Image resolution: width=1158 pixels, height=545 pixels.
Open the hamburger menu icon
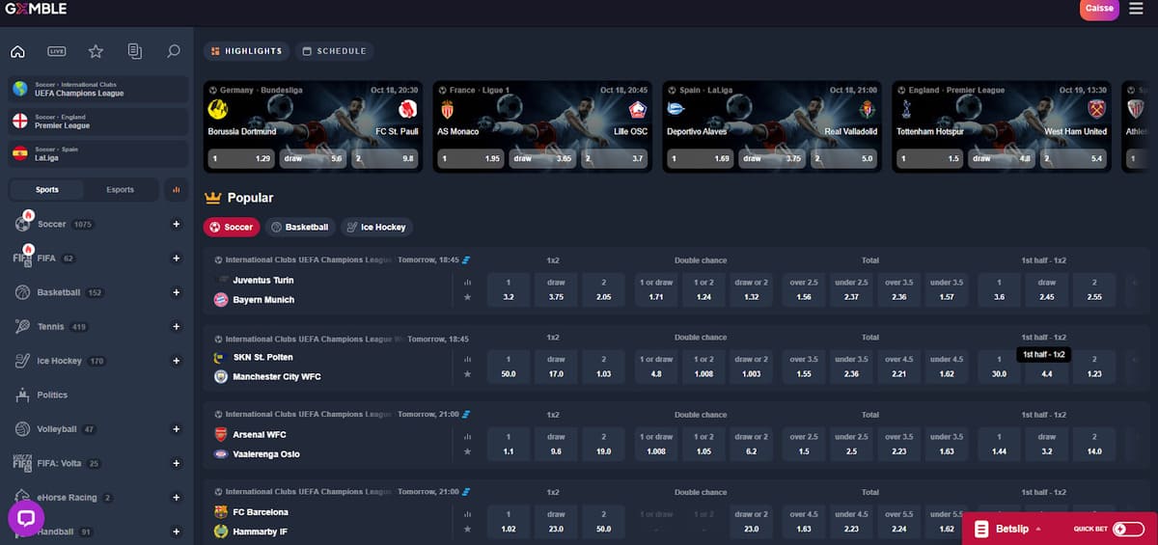(x=1134, y=10)
